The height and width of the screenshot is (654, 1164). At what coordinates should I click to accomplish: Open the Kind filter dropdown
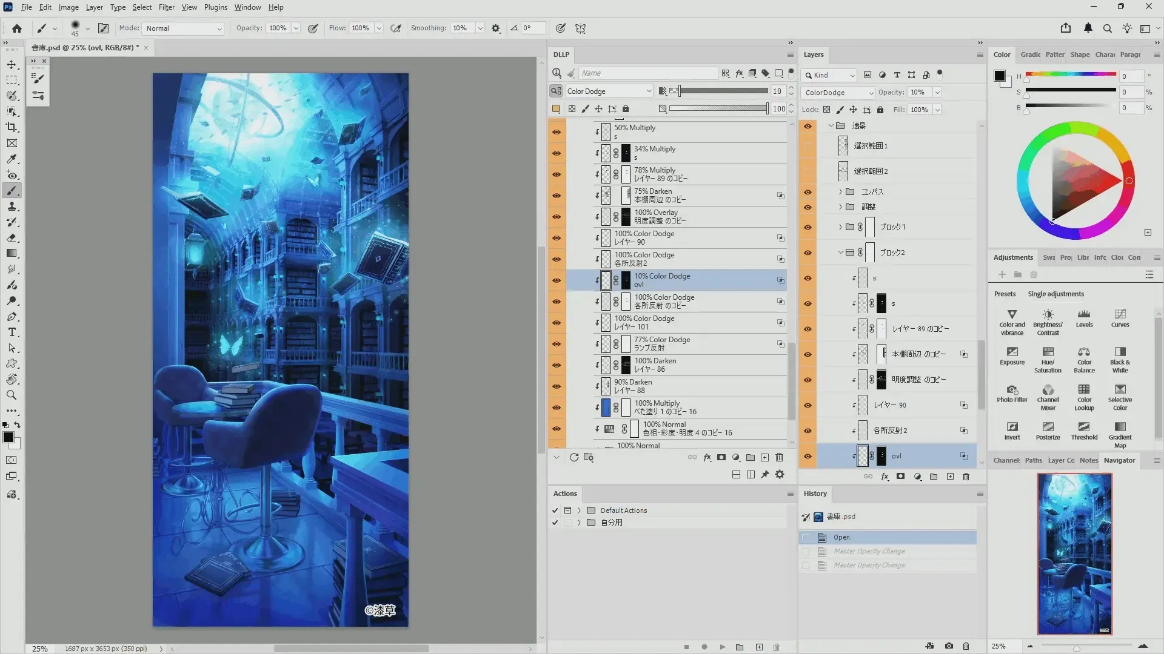click(829, 75)
